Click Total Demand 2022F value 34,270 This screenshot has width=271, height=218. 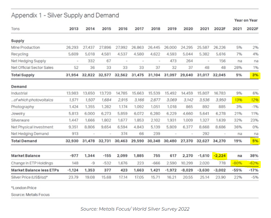point(219,141)
